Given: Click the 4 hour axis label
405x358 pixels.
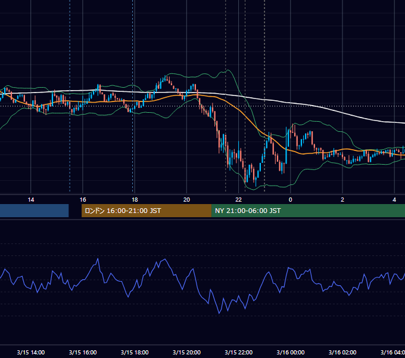Looking at the screenshot, I should coord(394,200).
